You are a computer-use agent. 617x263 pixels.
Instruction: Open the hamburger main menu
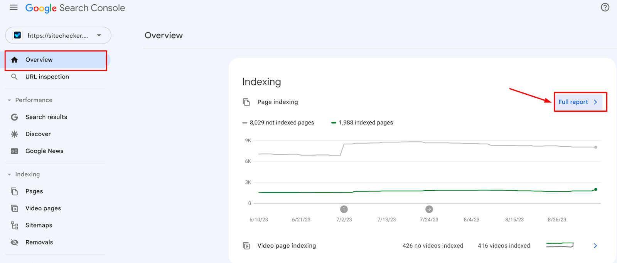tap(13, 7)
